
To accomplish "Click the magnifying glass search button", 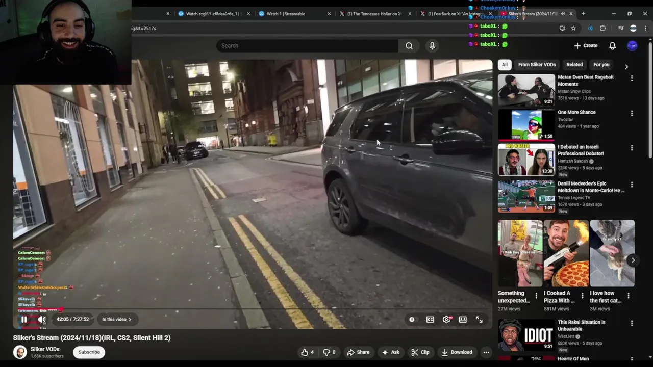I will coord(409,46).
